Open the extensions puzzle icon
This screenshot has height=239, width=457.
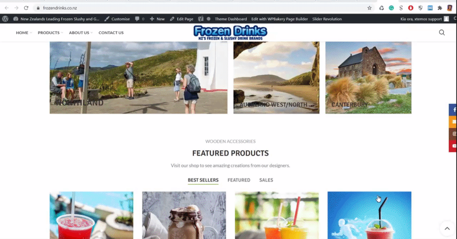[440, 8]
